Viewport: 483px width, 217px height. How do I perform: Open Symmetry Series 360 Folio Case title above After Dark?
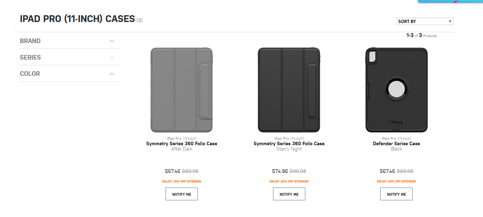point(182,144)
